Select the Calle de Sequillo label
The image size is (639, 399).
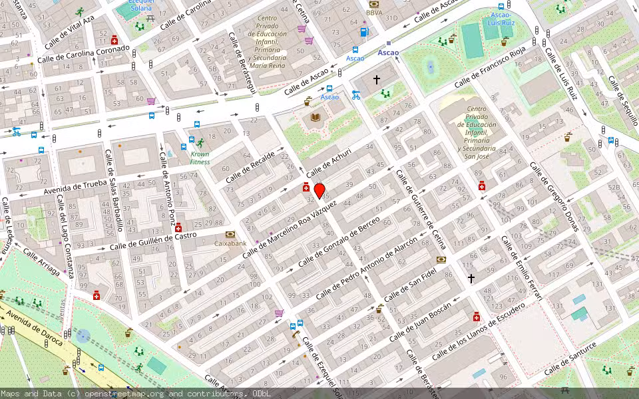(623, 100)
